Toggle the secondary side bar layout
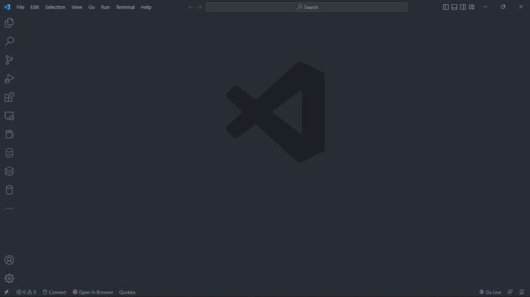Image resolution: width=530 pixels, height=297 pixels. click(463, 7)
